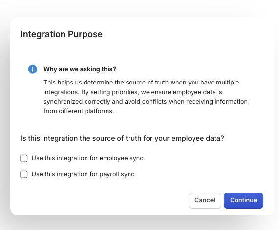Enable employee sync checkbox
The height and width of the screenshot is (230, 279).
pos(23,158)
